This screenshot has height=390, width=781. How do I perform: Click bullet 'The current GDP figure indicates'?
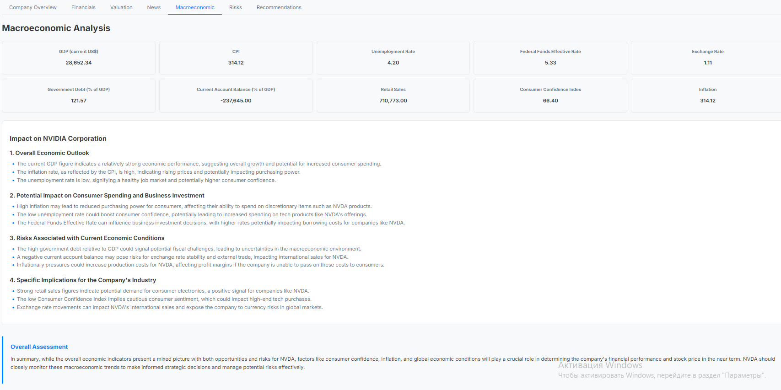pyautogui.click(x=199, y=164)
